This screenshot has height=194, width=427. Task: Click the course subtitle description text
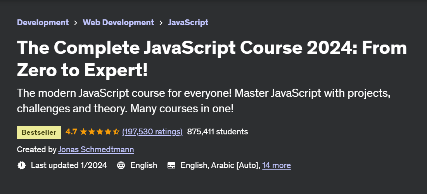point(204,101)
